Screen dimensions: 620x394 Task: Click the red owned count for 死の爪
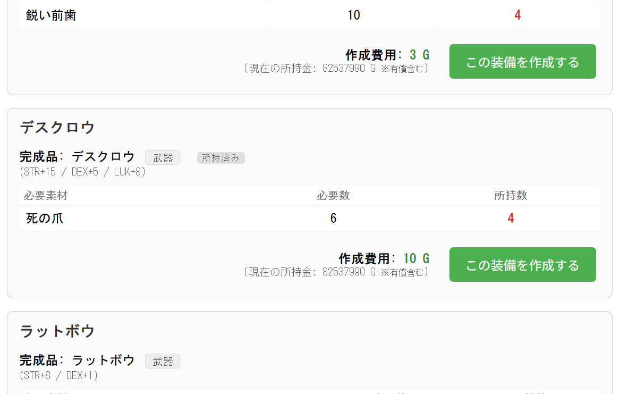(x=511, y=218)
